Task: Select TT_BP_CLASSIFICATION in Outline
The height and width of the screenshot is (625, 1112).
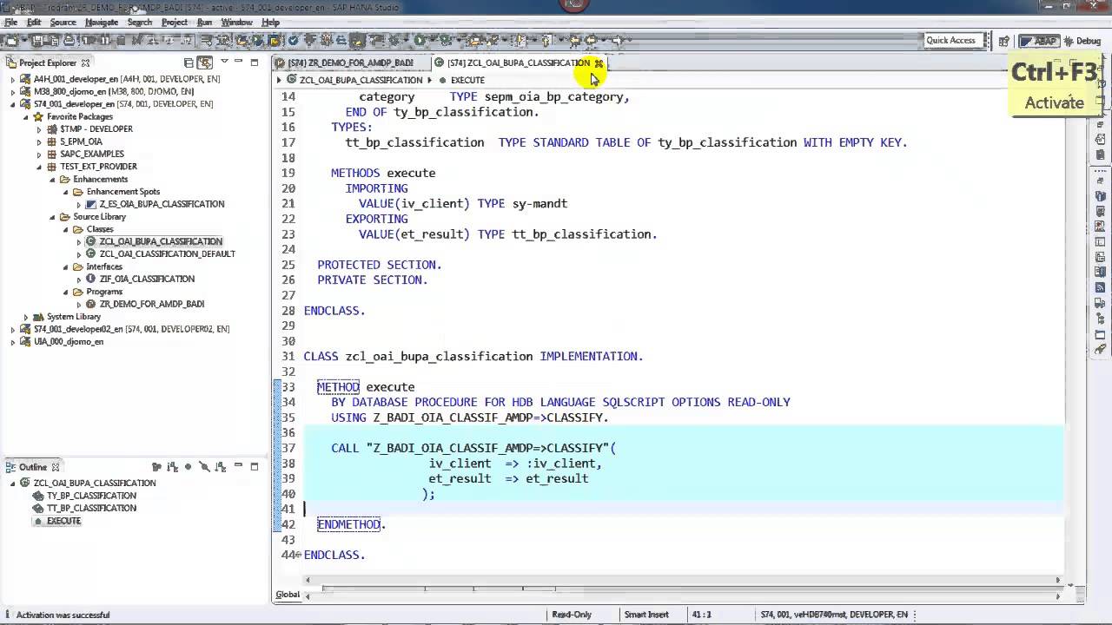Action: click(91, 508)
